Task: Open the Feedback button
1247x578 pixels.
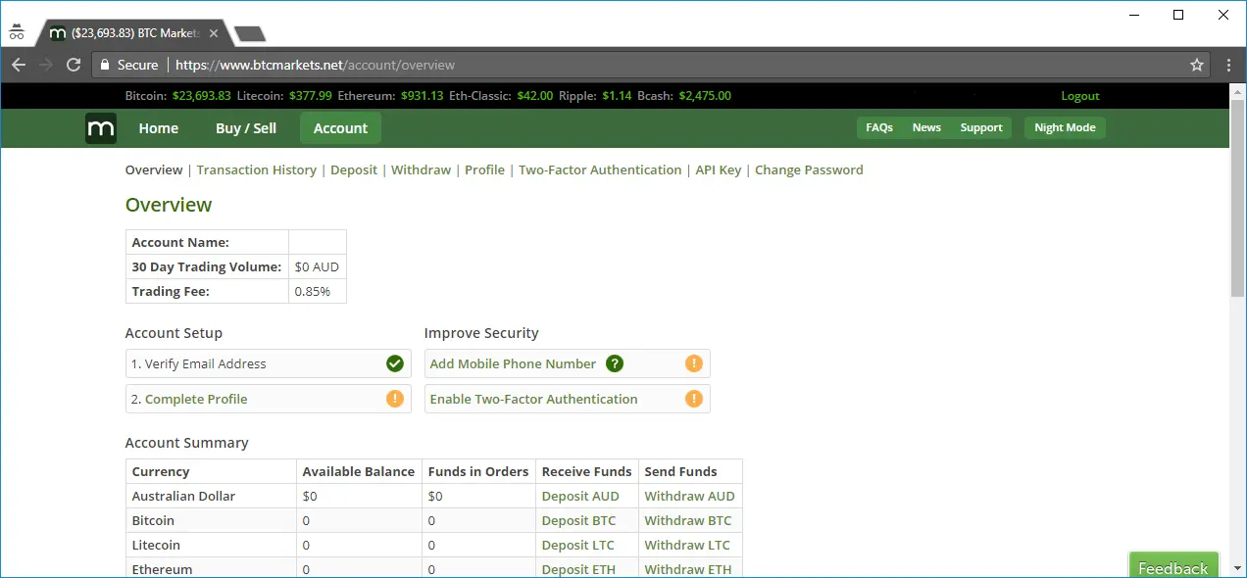Action: tap(1173, 566)
